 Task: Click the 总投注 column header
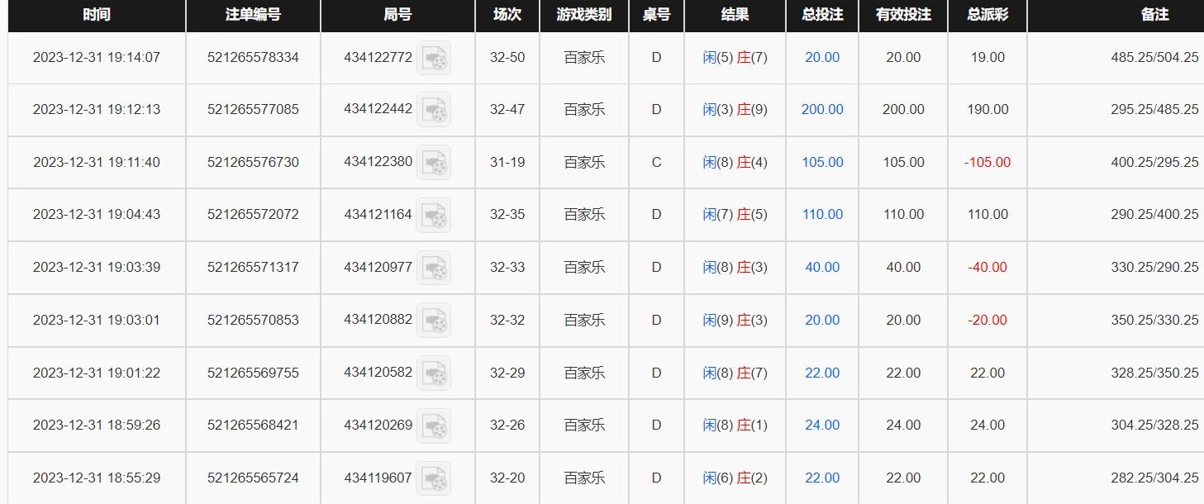[822, 15]
